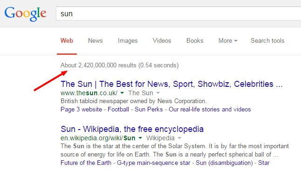
Task: Open the Books tab
Action: 195,40
